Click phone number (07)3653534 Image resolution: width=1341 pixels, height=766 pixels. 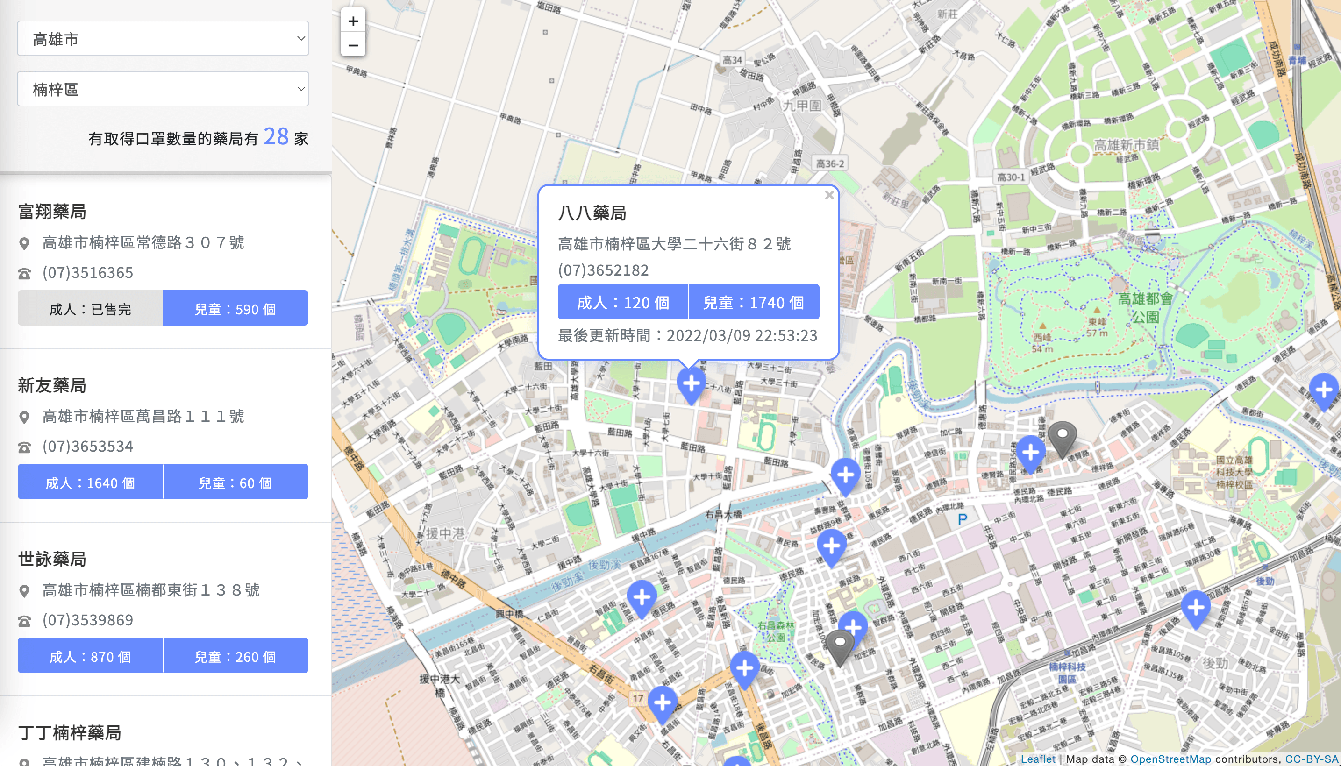point(88,446)
